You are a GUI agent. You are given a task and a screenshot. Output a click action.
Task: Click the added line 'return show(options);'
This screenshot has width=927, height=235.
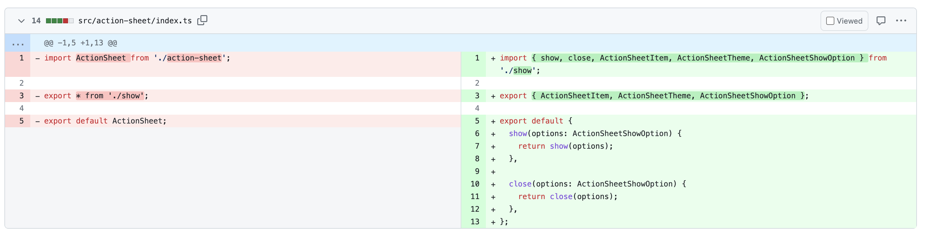point(565,146)
